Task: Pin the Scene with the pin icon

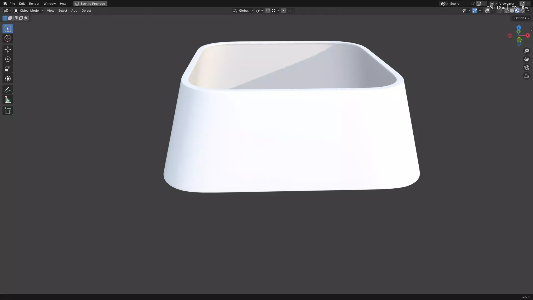Action: pos(473,4)
